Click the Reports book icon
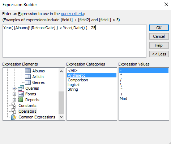The width and height of the screenshot is (171, 144). pyautogui.click(x=21, y=100)
